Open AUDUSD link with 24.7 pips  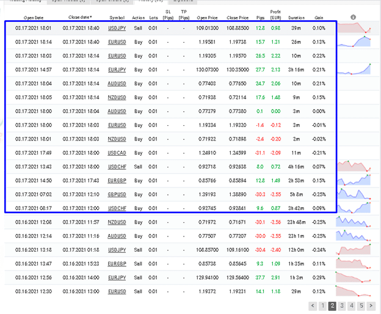coord(117,84)
